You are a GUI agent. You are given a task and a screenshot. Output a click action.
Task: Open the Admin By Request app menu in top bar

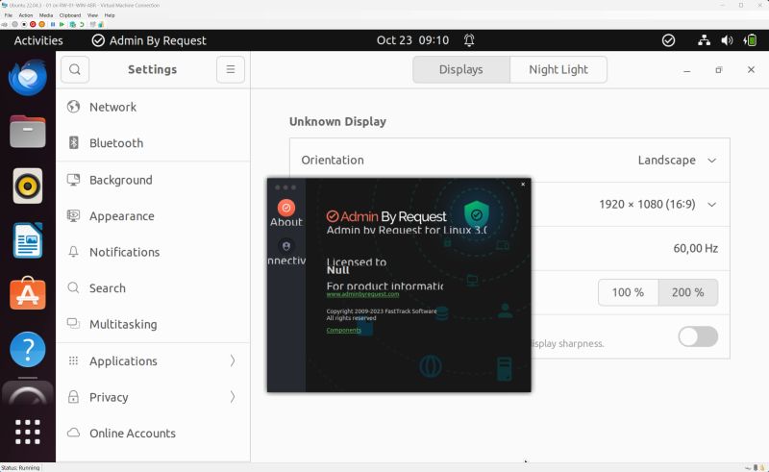pyautogui.click(x=149, y=40)
